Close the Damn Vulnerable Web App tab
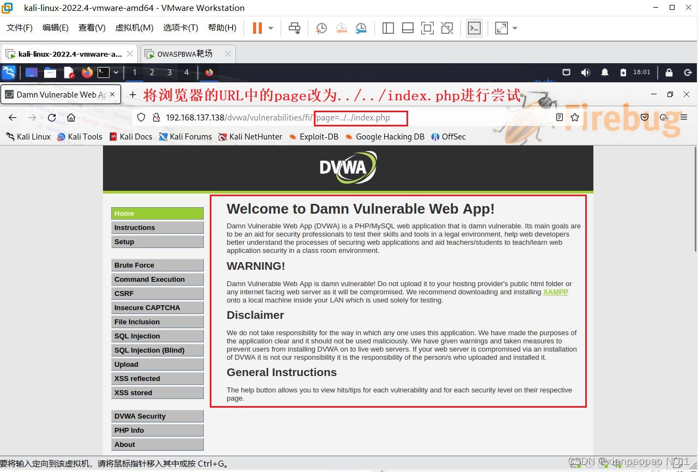 pos(113,94)
